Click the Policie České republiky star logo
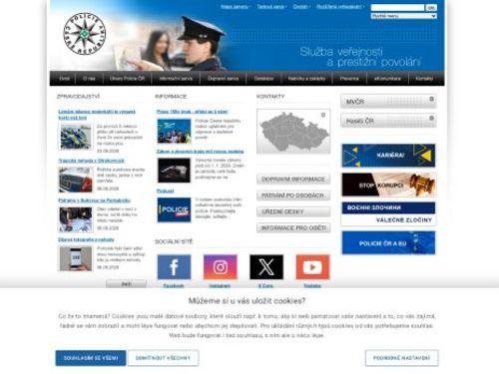This screenshot has height=374, width=499. [x=85, y=34]
